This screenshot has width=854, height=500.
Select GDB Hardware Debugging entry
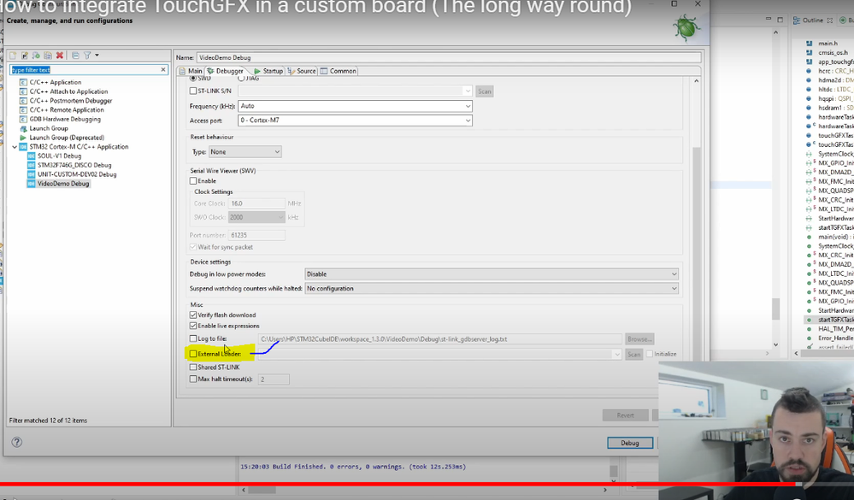(x=65, y=120)
